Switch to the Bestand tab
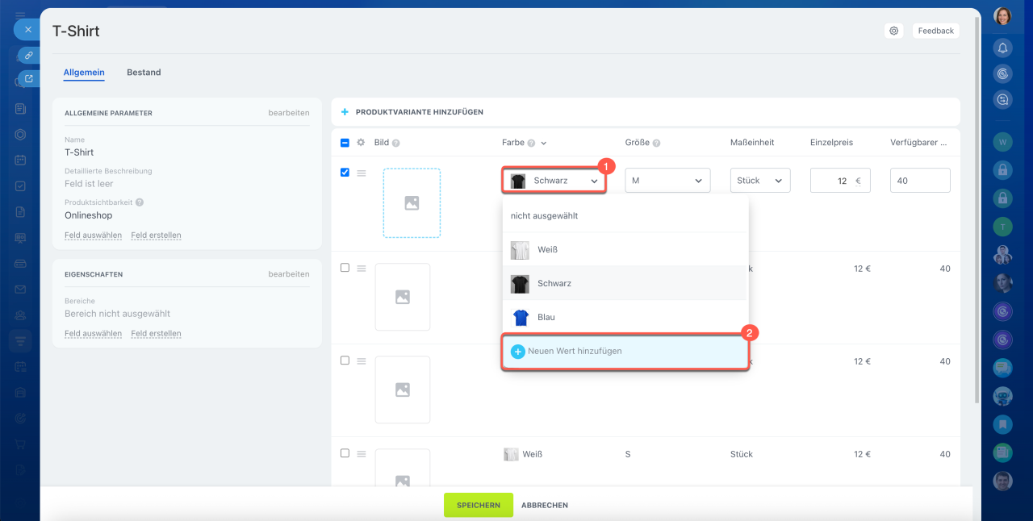The image size is (1033, 521). pyautogui.click(x=144, y=73)
